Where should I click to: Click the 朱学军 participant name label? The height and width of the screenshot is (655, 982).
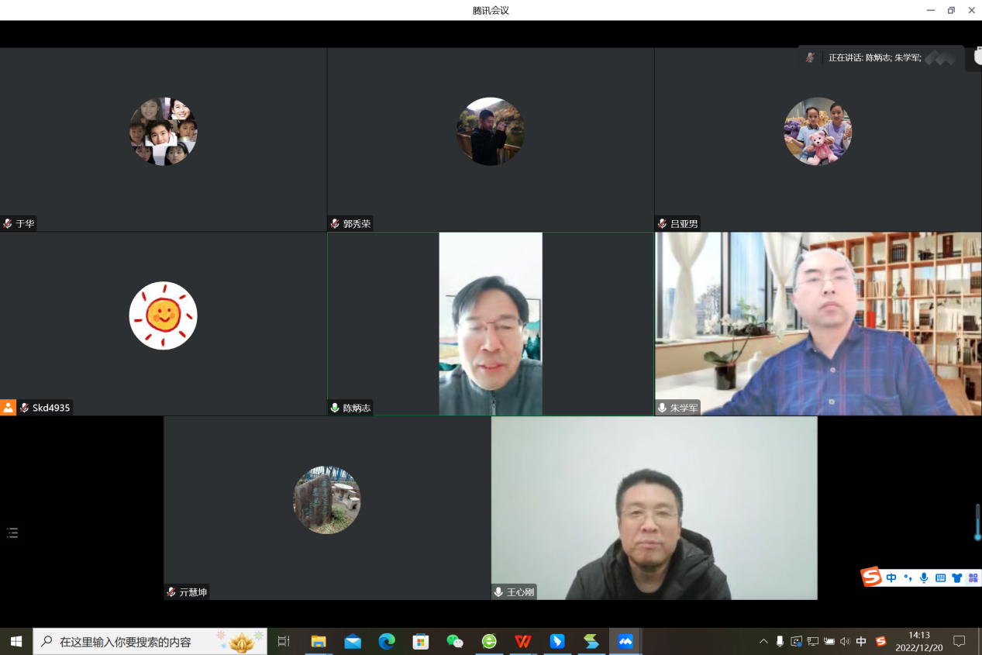coord(684,408)
